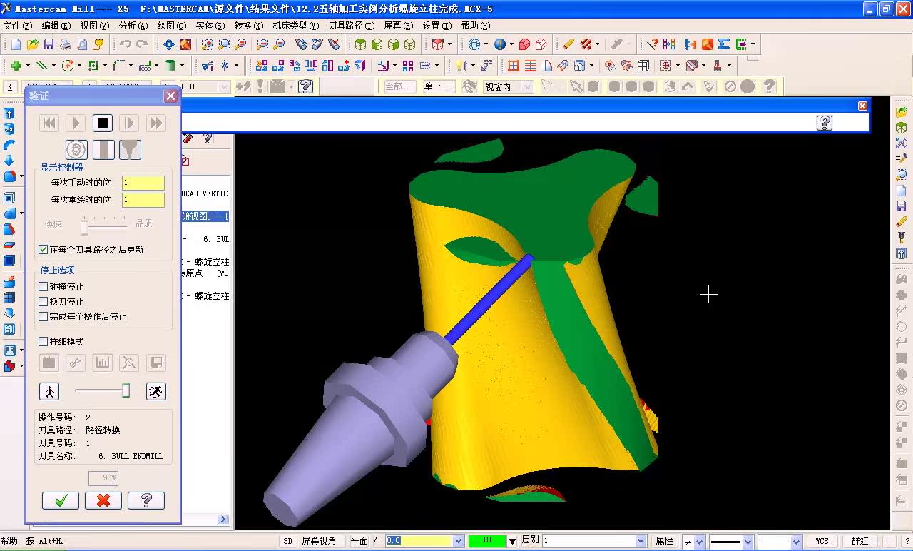Enable stop on tool change checkbox
The width and height of the screenshot is (913, 551).
44,301
